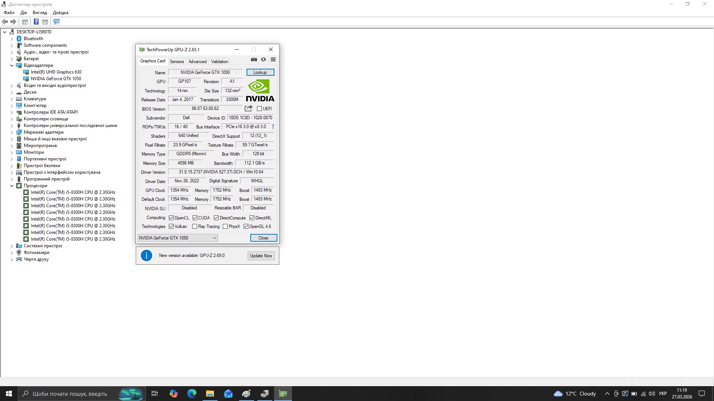Click the Bus Interface question mark icon
The height and width of the screenshot is (401, 714).
point(273,127)
